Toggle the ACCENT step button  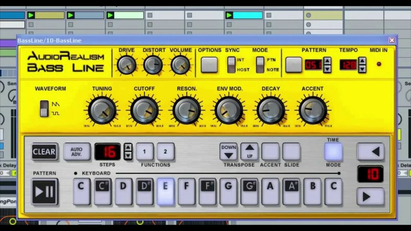point(270,151)
